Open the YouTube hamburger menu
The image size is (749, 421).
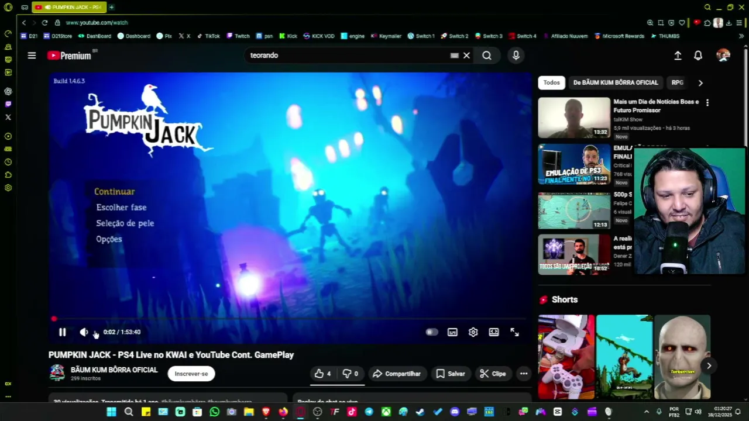(32, 56)
